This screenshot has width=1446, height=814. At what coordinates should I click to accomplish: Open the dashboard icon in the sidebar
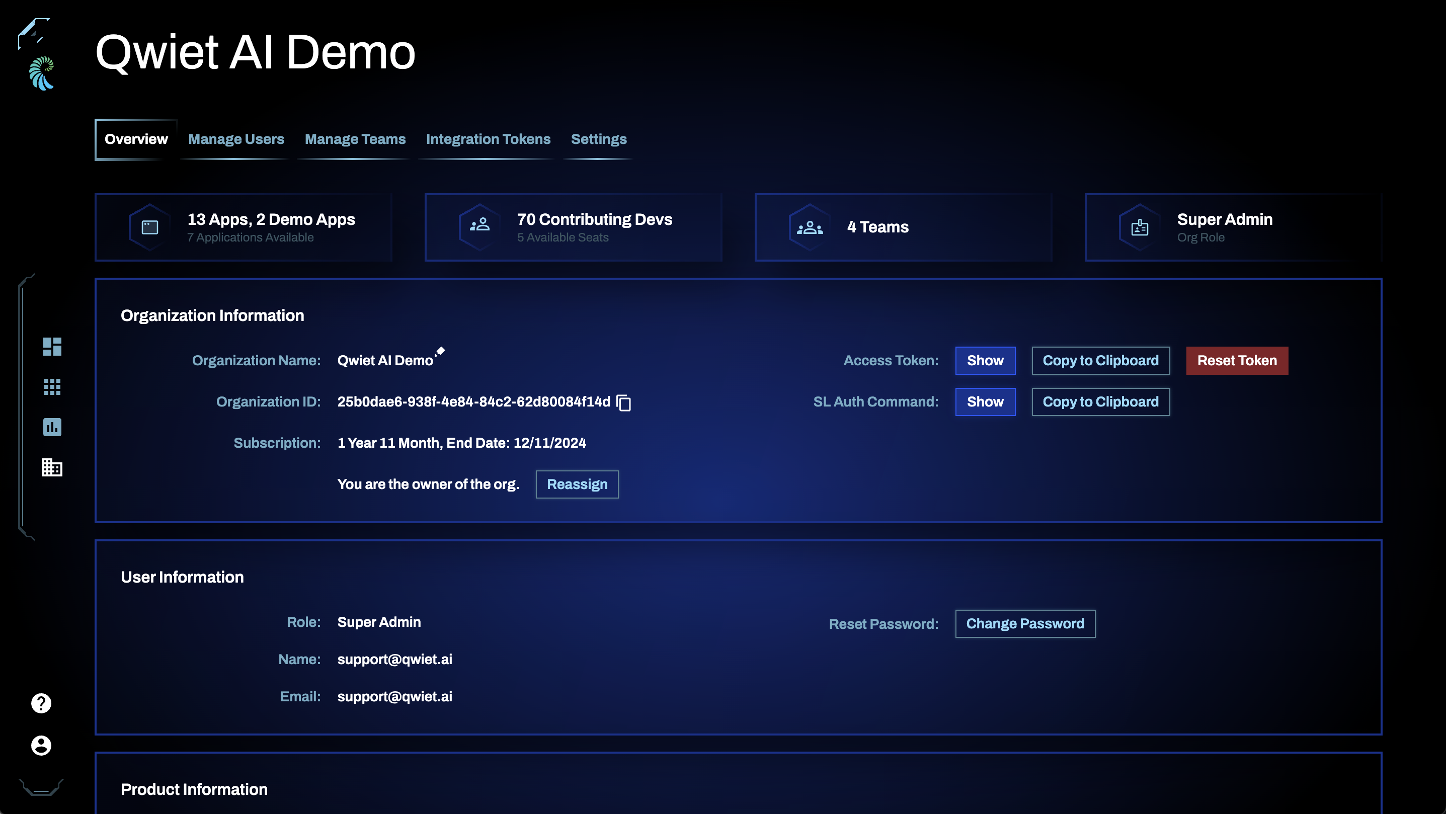pyautogui.click(x=52, y=346)
